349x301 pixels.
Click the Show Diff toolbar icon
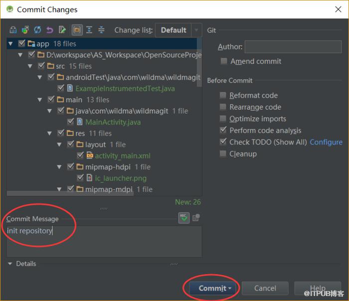point(13,30)
